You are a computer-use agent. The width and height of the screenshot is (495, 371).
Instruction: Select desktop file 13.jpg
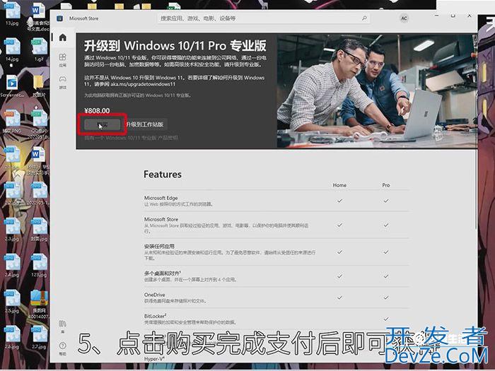(x=12, y=13)
